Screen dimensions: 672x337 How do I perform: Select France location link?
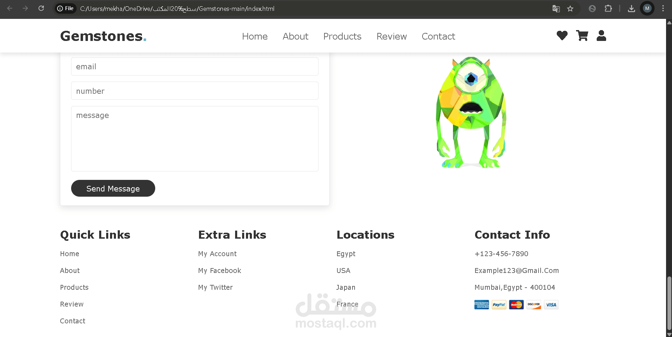click(347, 304)
